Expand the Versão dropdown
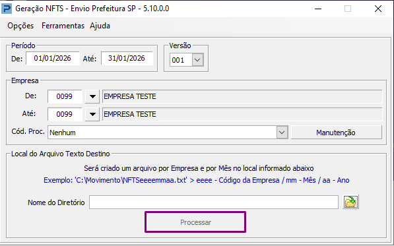Screen dimensions: 394x246 click(x=198, y=60)
